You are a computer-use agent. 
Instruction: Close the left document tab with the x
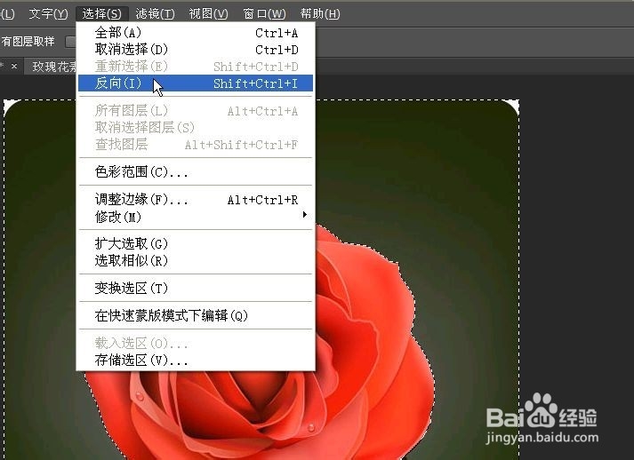click(x=14, y=66)
